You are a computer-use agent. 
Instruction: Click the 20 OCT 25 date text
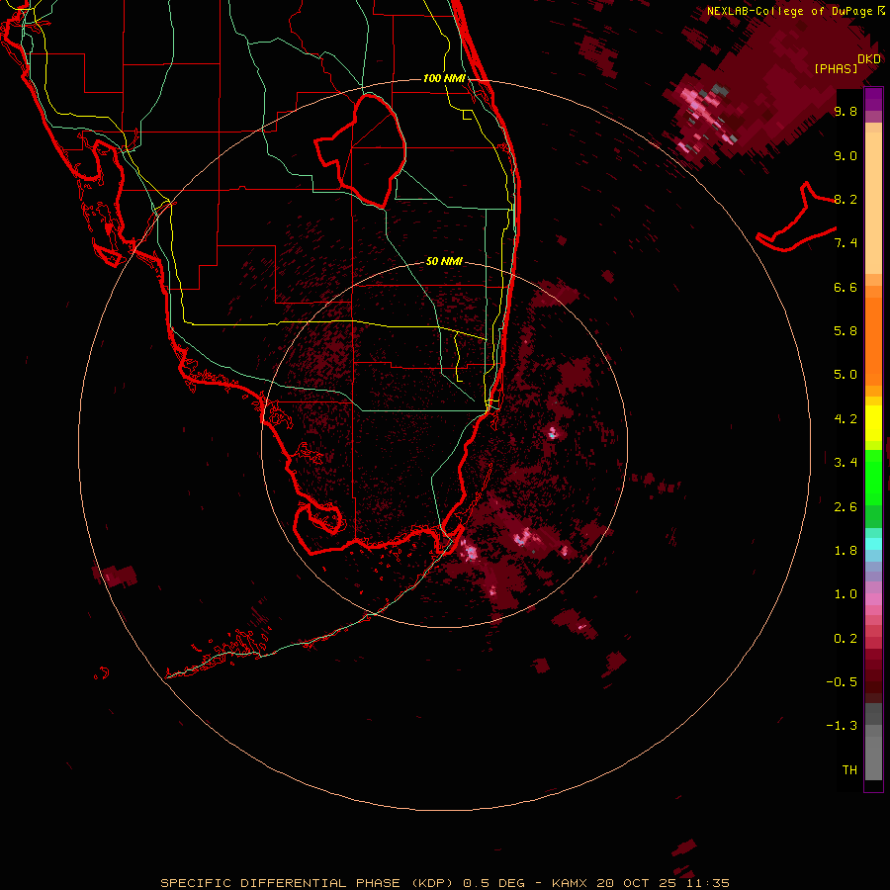coord(638,883)
